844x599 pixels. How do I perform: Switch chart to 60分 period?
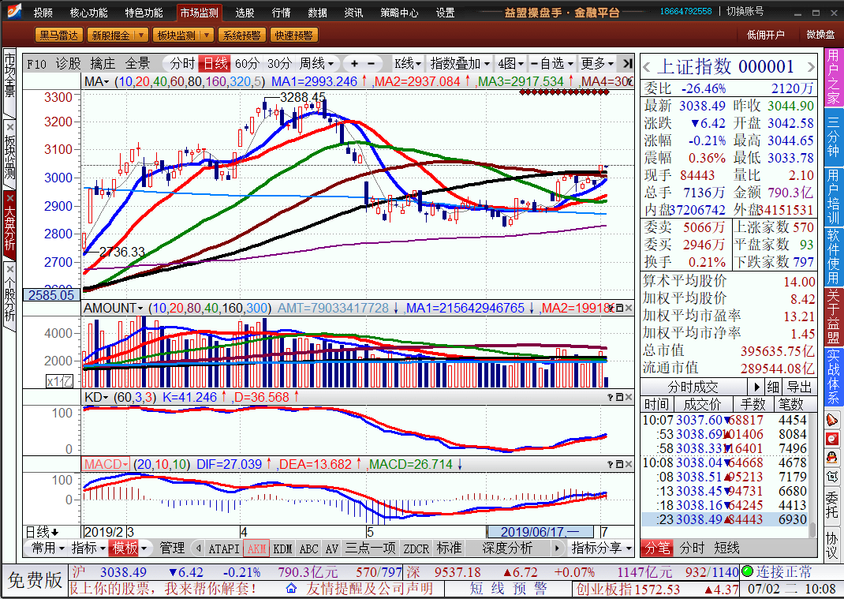(247, 64)
